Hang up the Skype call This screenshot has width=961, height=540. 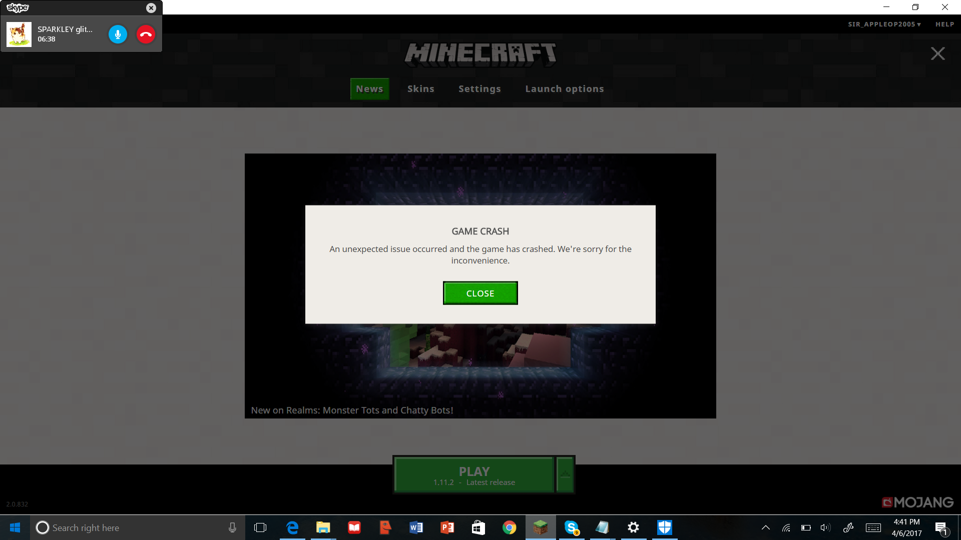(x=146, y=34)
